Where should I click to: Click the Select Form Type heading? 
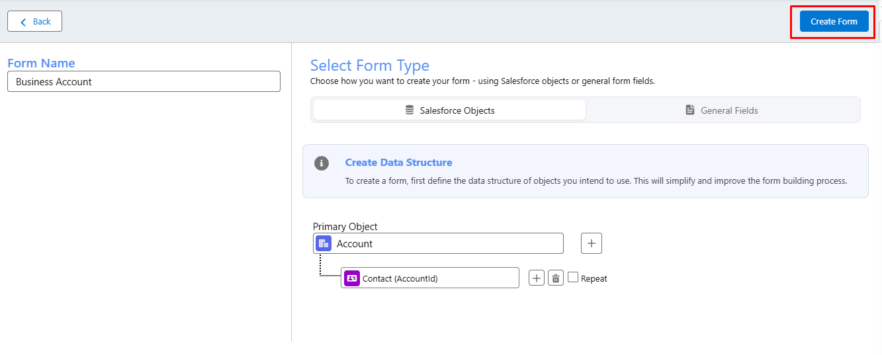[x=369, y=65]
